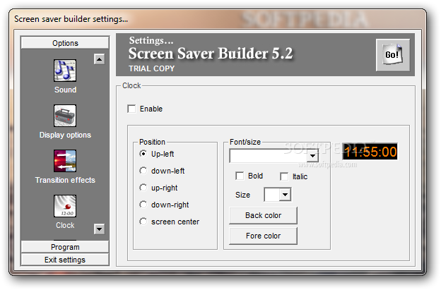Open the font name dropdown
This screenshot has width=441, height=290.
tap(312, 156)
